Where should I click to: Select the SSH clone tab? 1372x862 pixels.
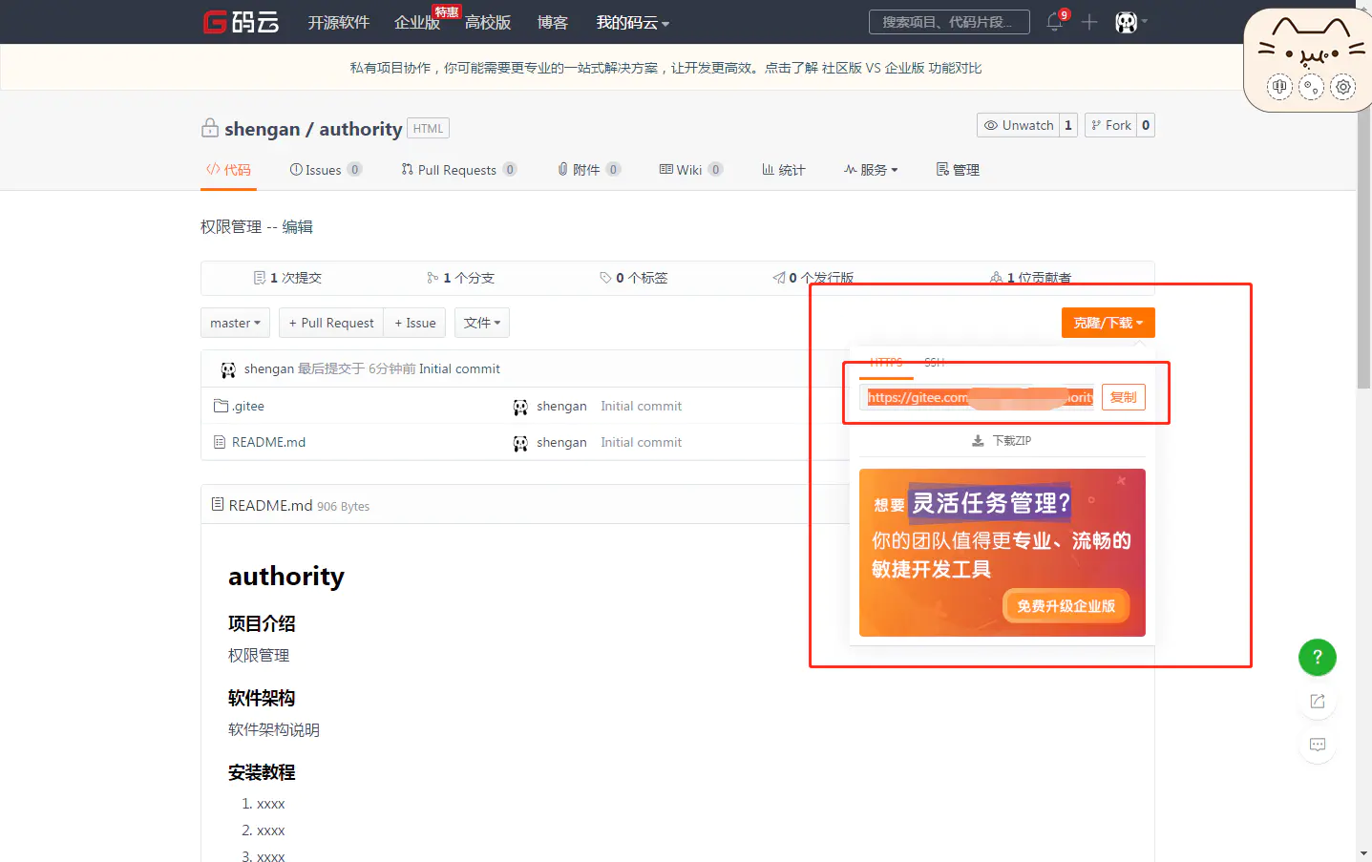[x=935, y=363]
